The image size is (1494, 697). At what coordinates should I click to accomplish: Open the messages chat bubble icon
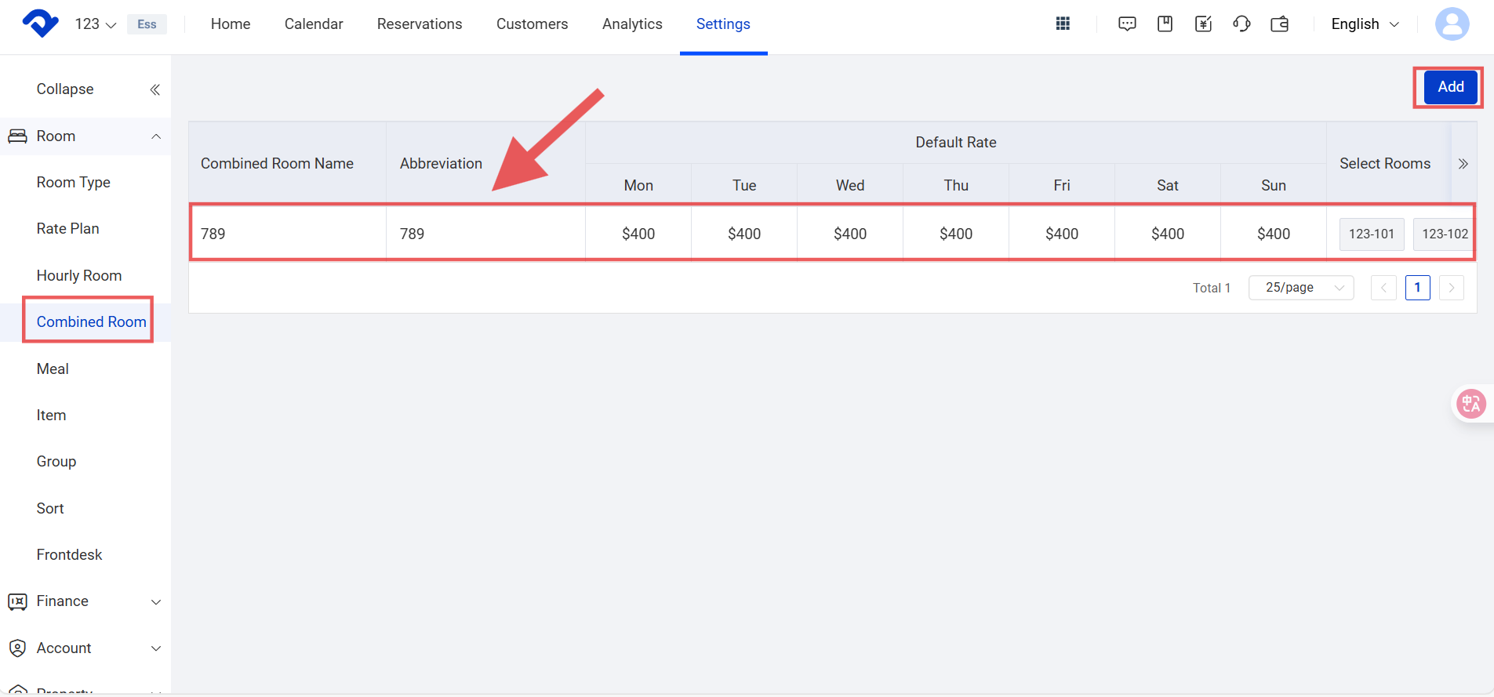click(1127, 24)
